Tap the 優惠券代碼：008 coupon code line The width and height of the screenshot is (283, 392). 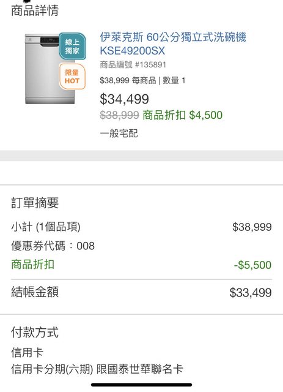pyautogui.click(x=53, y=246)
